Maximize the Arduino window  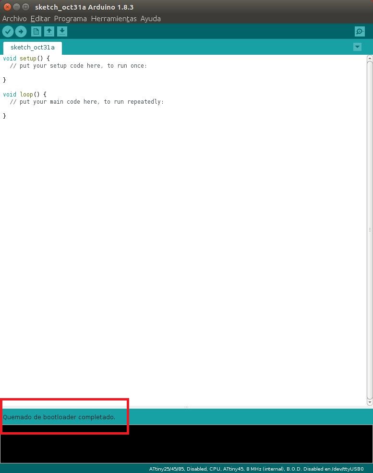tap(26, 7)
